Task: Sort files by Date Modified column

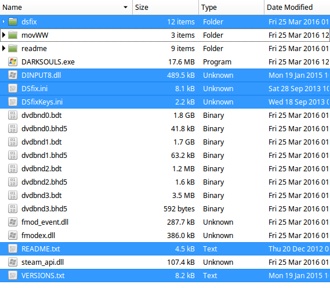Action: [297, 7]
